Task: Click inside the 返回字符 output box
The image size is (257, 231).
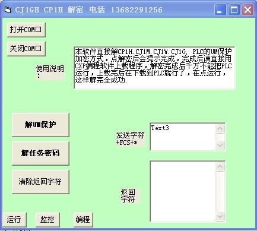Action: pyautogui.click(x=183, y=191)
